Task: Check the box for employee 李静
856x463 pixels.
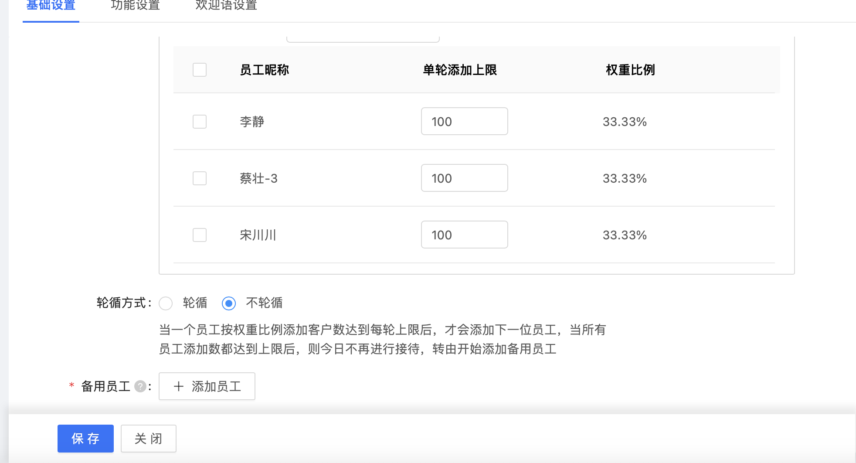Action: pyautogui.click(x=200, y=122)
